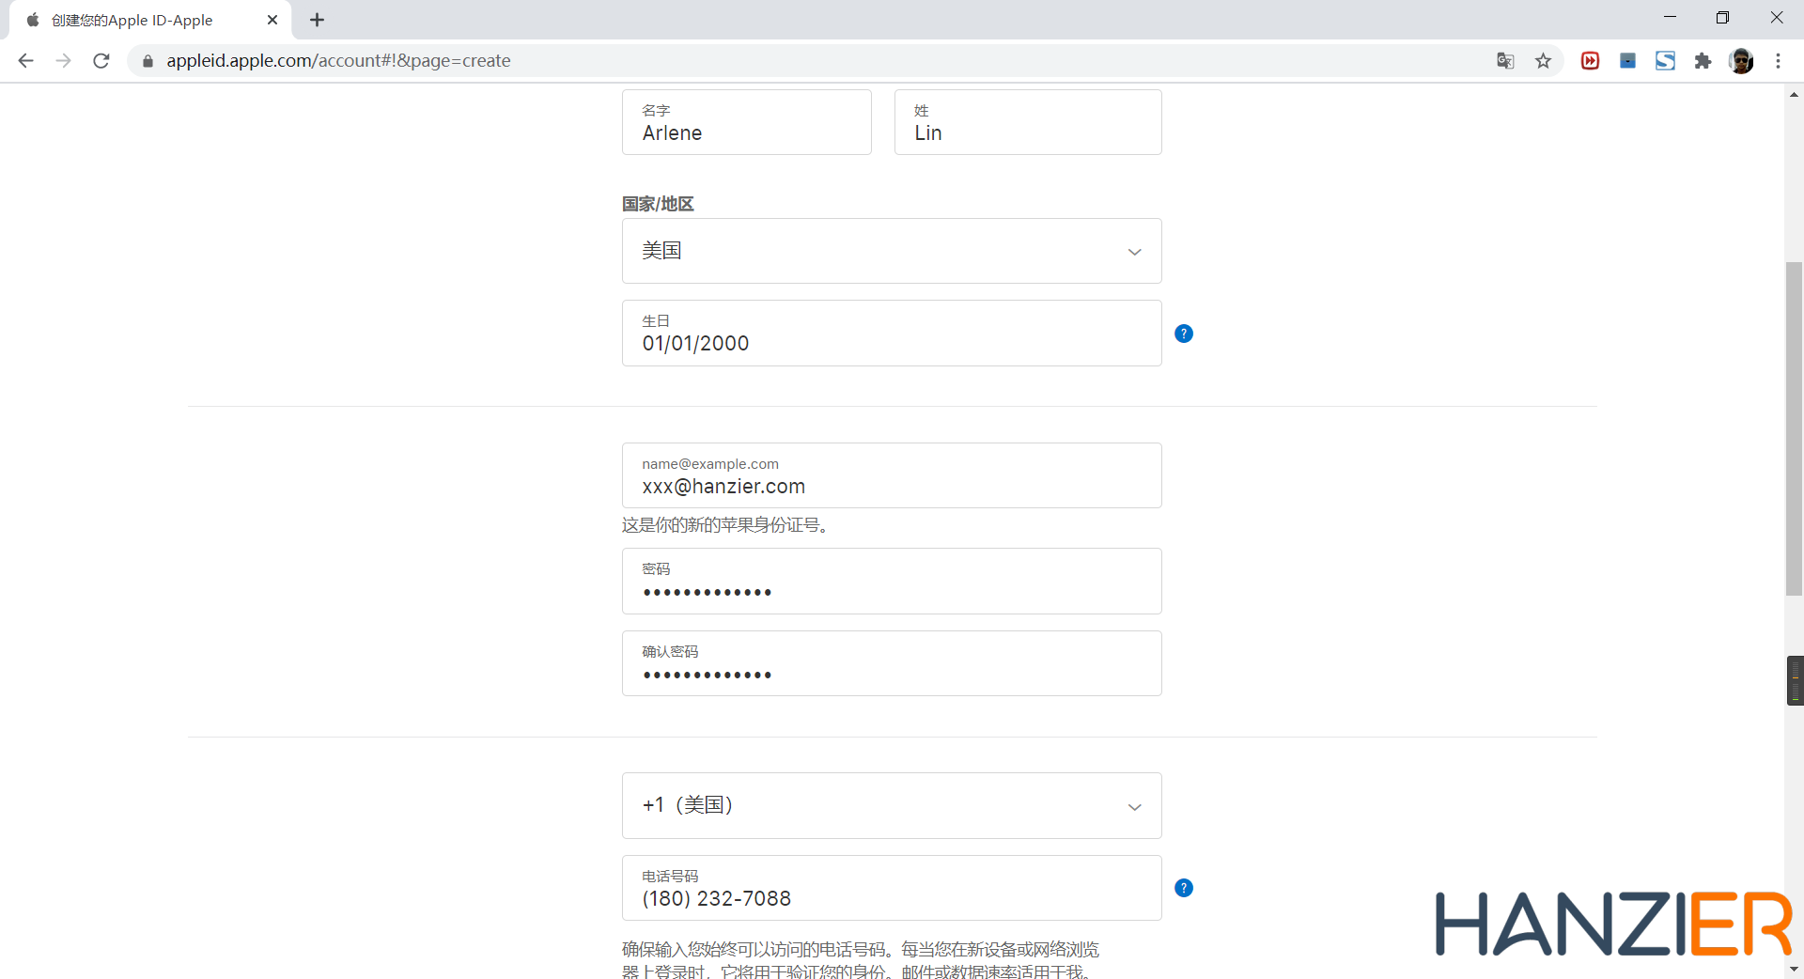Click the page vertical scrollbar thumb

[1794, 428]
